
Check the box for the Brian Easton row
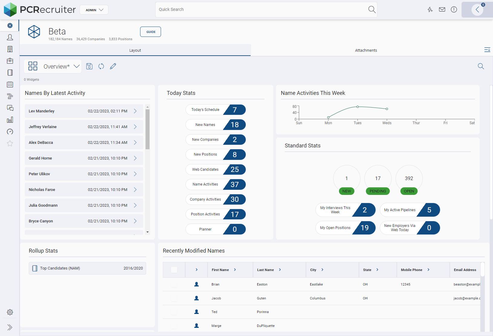(174, 284)
